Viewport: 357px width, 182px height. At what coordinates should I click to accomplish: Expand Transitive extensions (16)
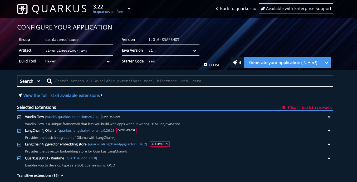pos(40,175)
